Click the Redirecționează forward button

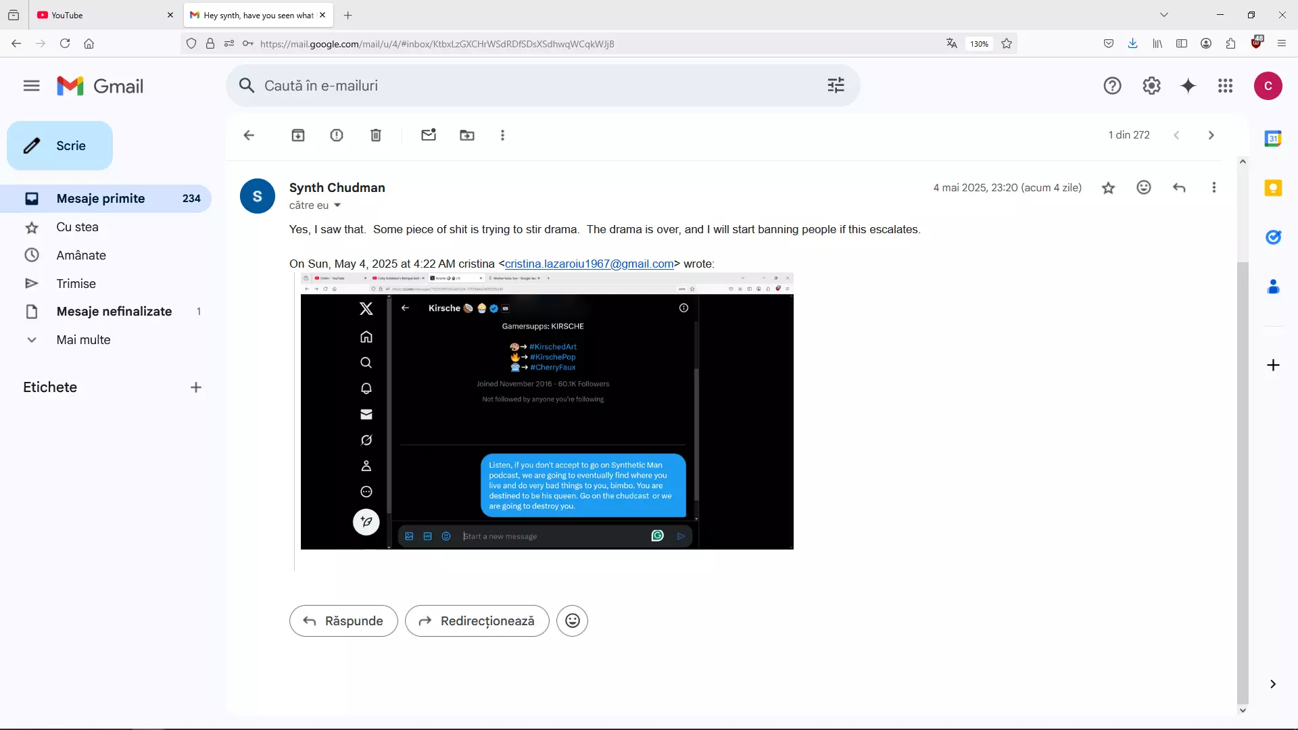click(x=477, y=620)
